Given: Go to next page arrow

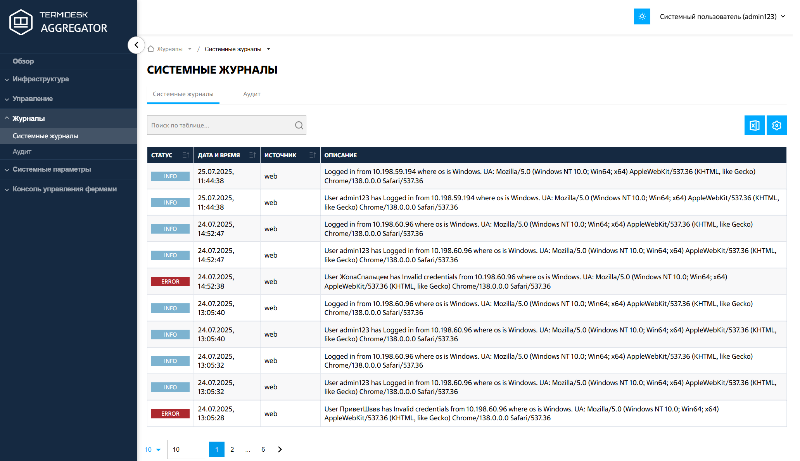Looking at the screenshot, I should 280,449.
